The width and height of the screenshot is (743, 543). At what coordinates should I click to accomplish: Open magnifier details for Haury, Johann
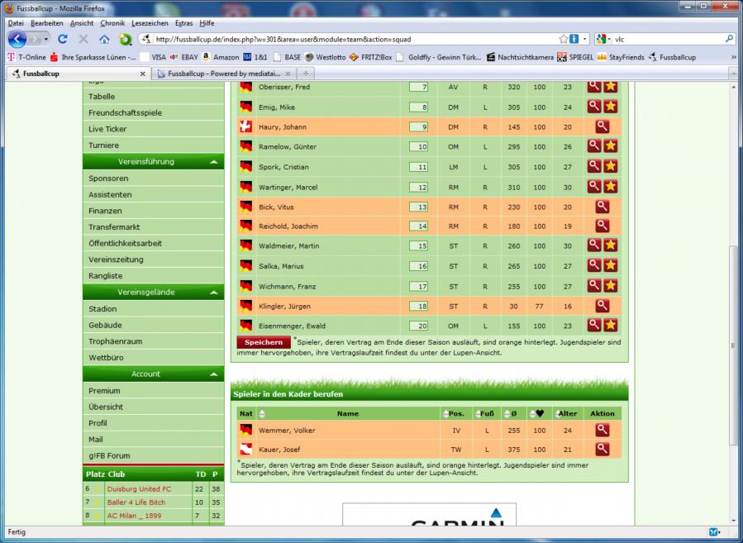[594, 126]
